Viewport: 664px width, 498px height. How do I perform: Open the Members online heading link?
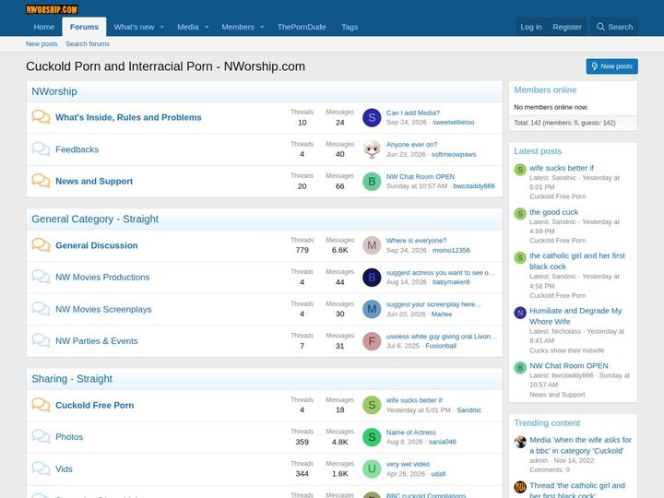(x=545, y=89)
